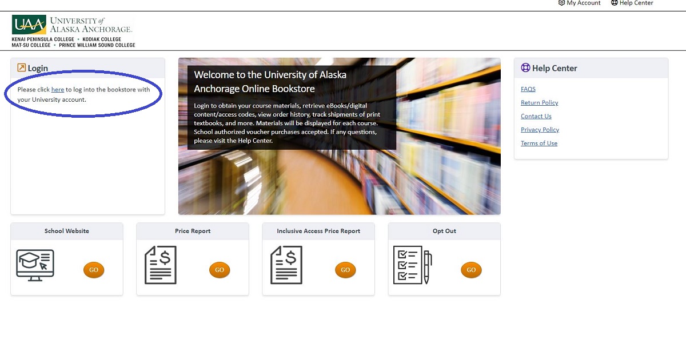Click the School Website graduation monitor icon
Screen dimensions: 686x347
tap(35, 265)
